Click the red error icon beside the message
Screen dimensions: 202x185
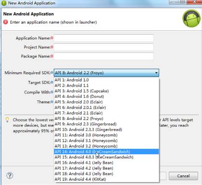point(6,22)
